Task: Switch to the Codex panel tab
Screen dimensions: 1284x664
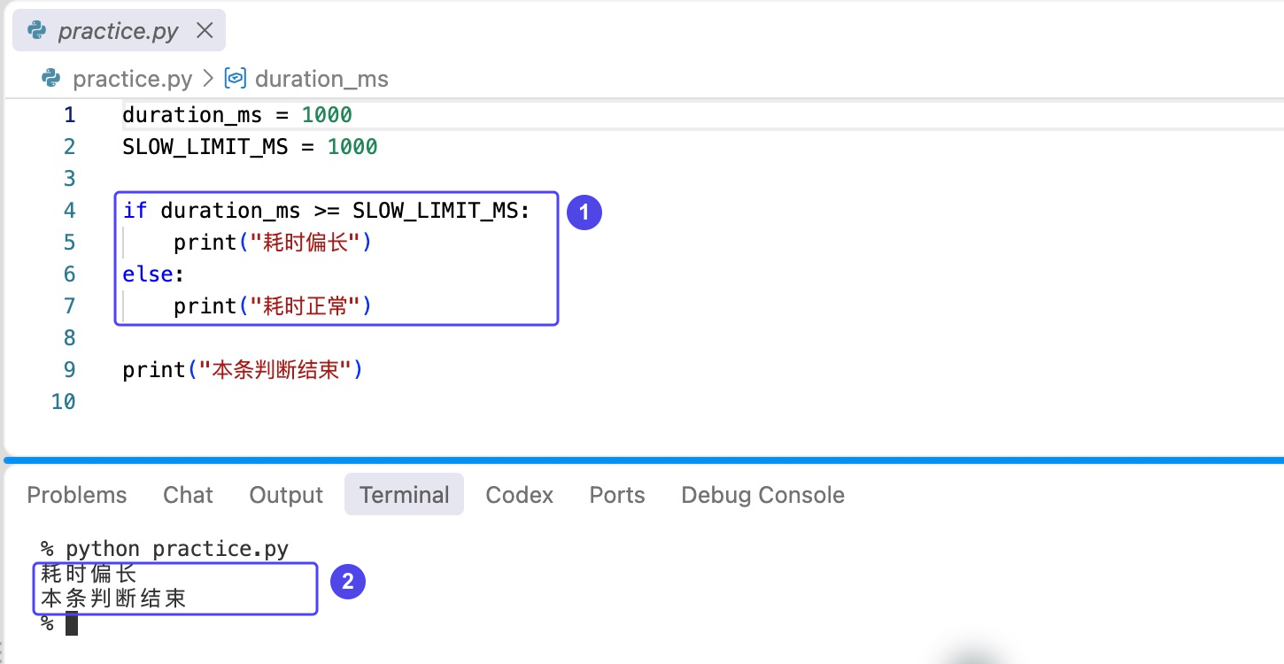Action: click(520, 495)
